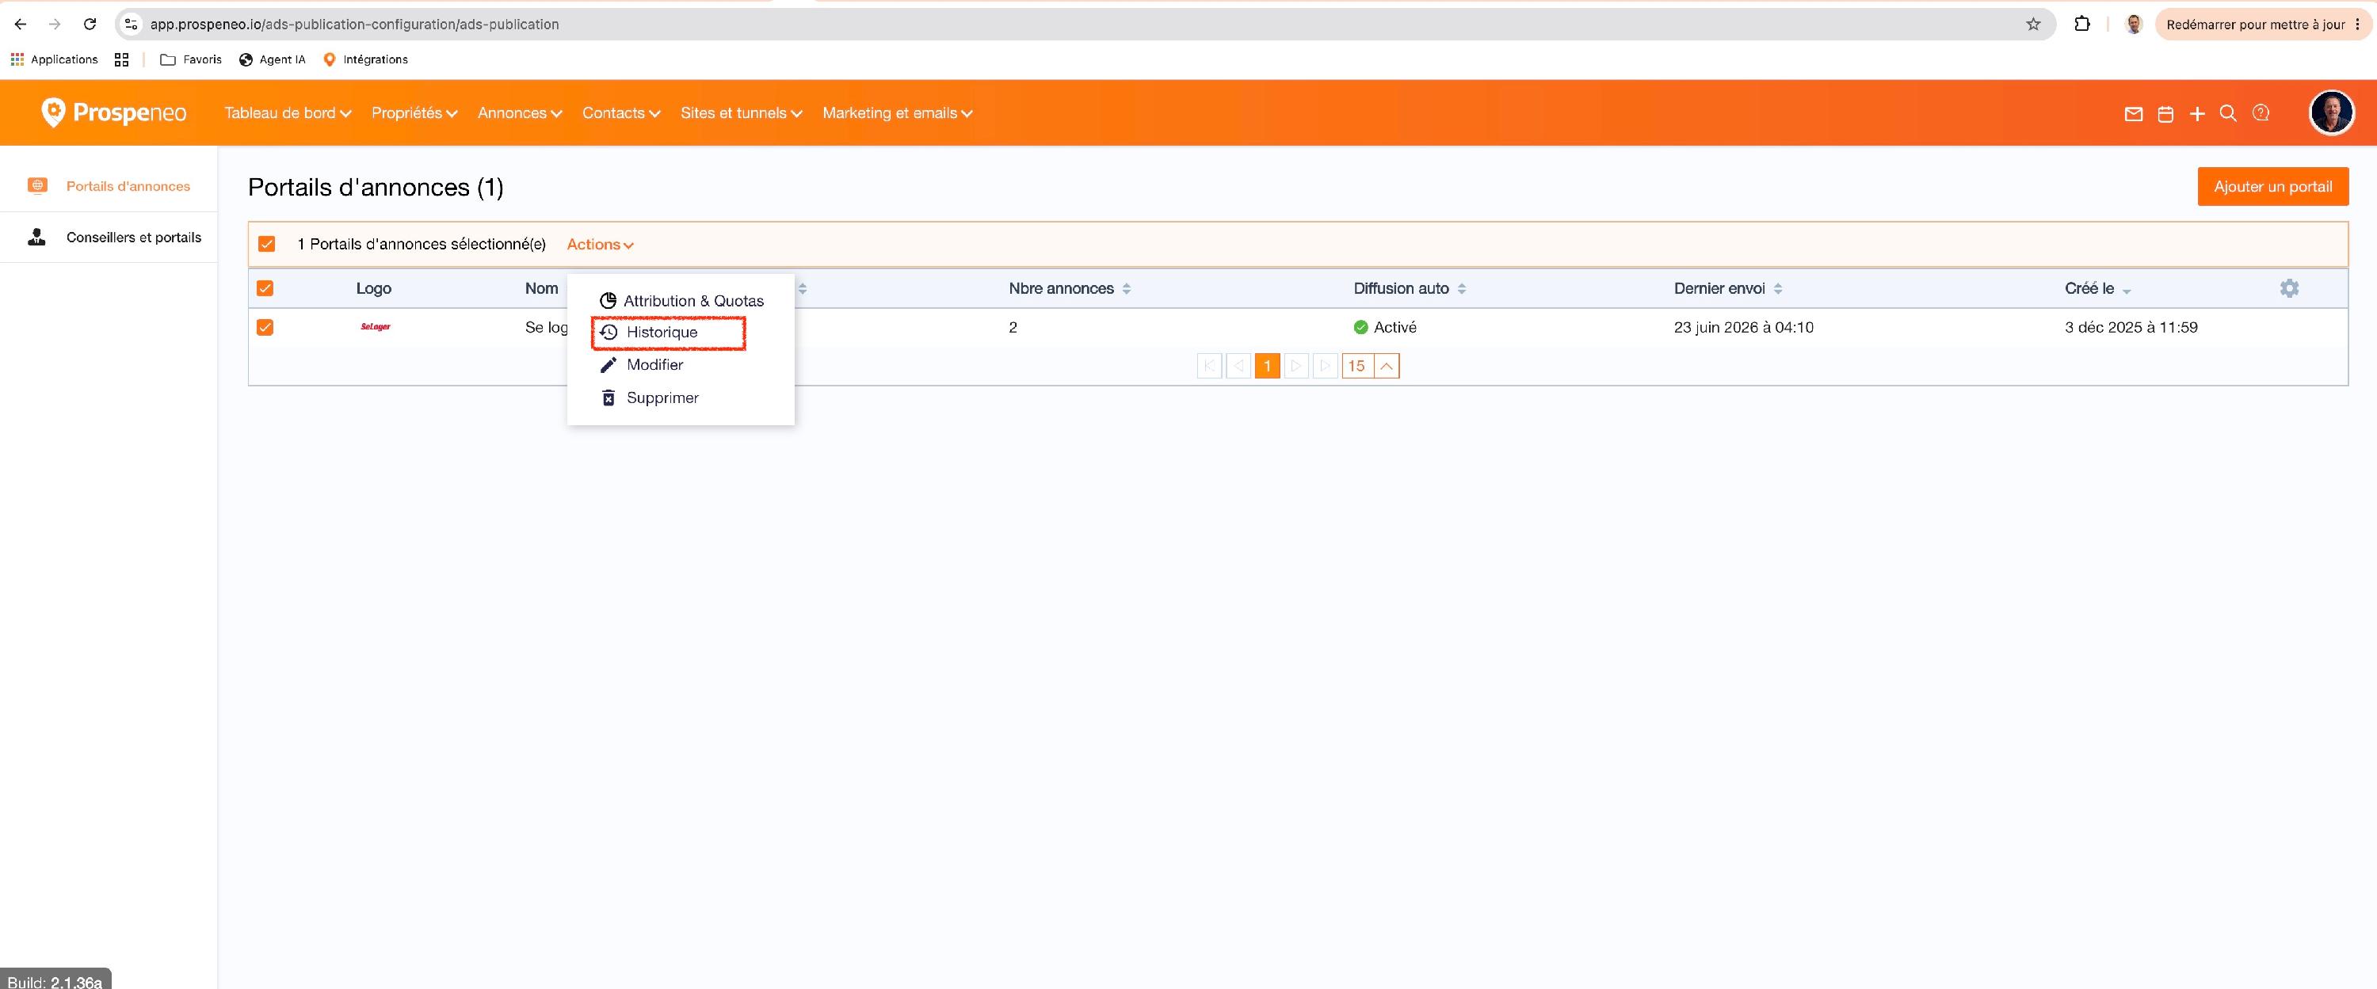The width and height of the screenshot is (2377, 989).
Task: Uncheck the Se loger row checkbox
Action: [x=265, y=326]
